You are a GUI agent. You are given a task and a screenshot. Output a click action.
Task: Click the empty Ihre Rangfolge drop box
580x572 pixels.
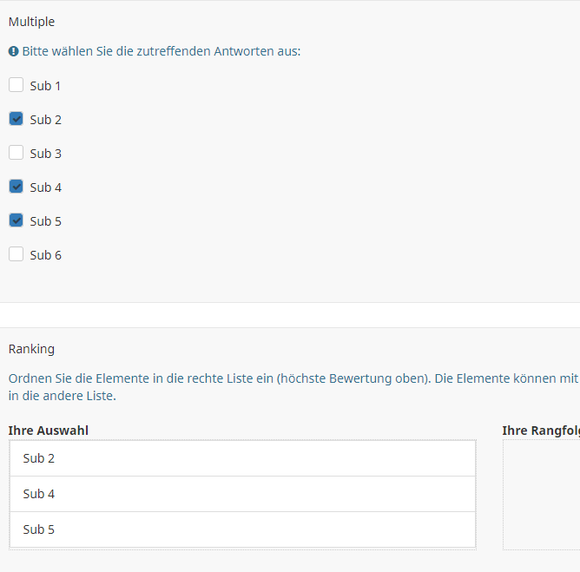[543, 495]
